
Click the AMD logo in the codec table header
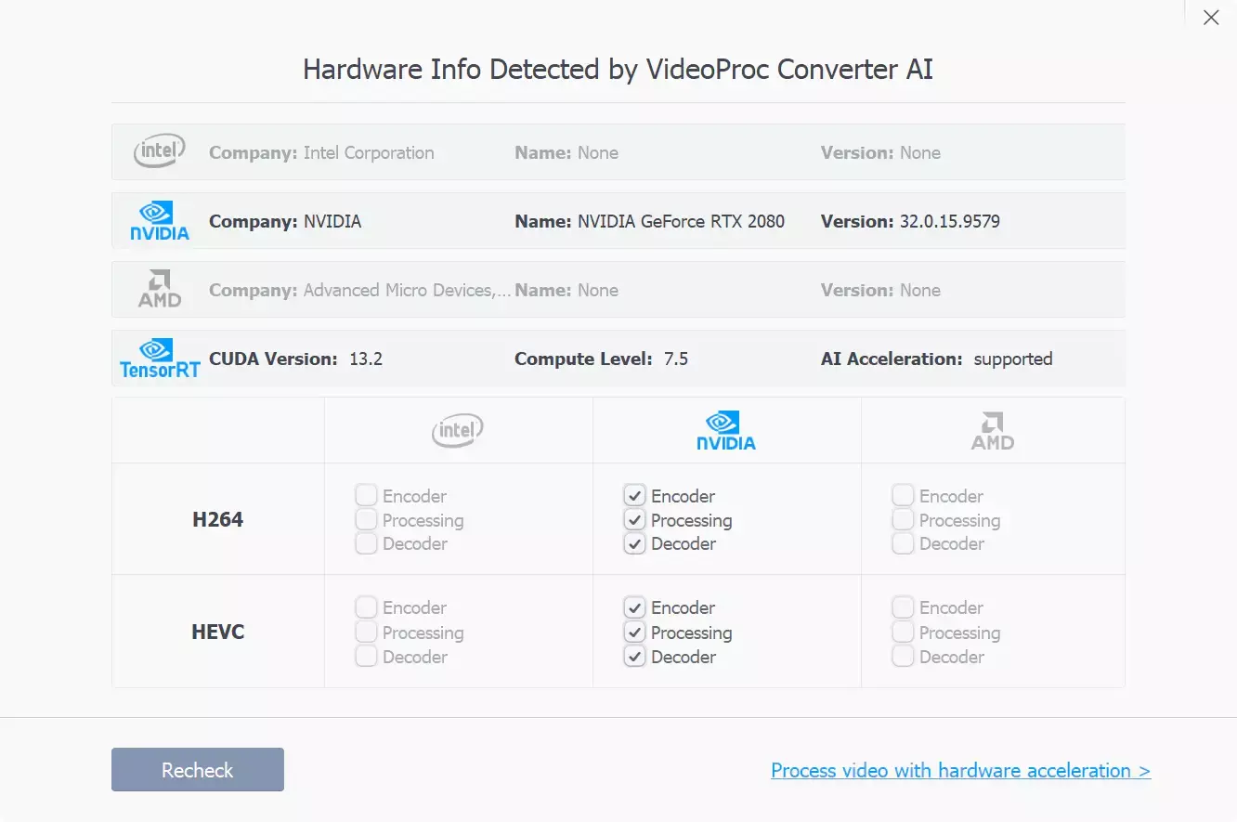point(993,431)
